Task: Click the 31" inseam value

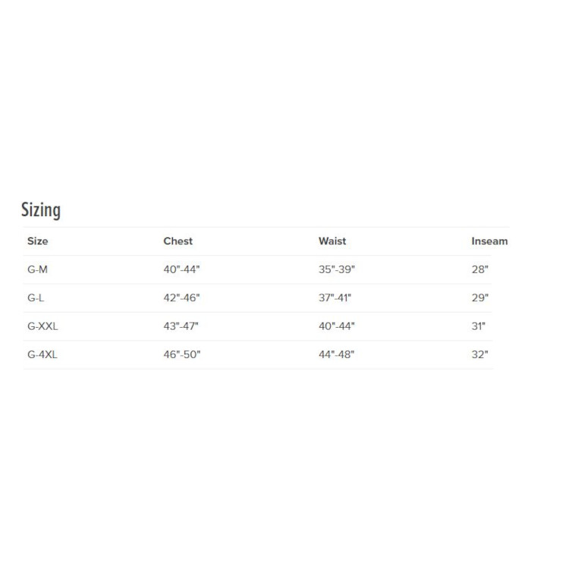Action: click(479, 326)
